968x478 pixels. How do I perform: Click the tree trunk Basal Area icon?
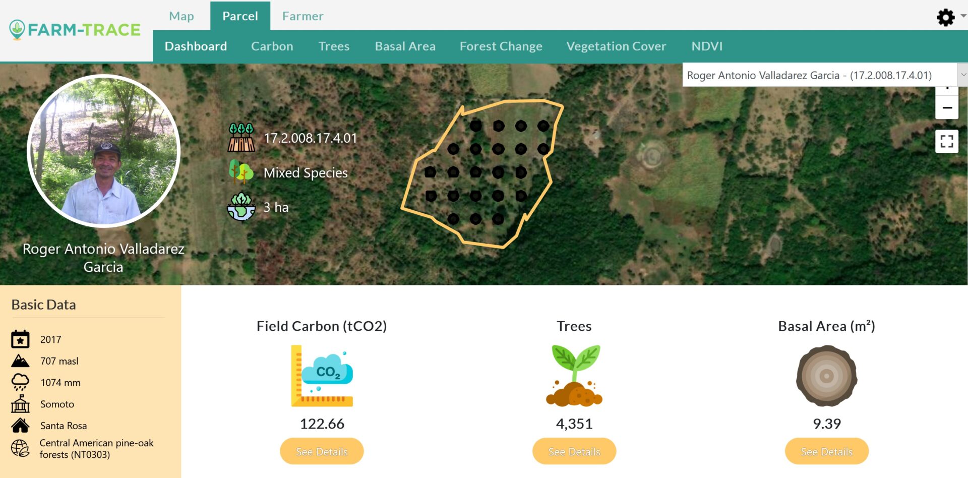(x=827, y=376)
